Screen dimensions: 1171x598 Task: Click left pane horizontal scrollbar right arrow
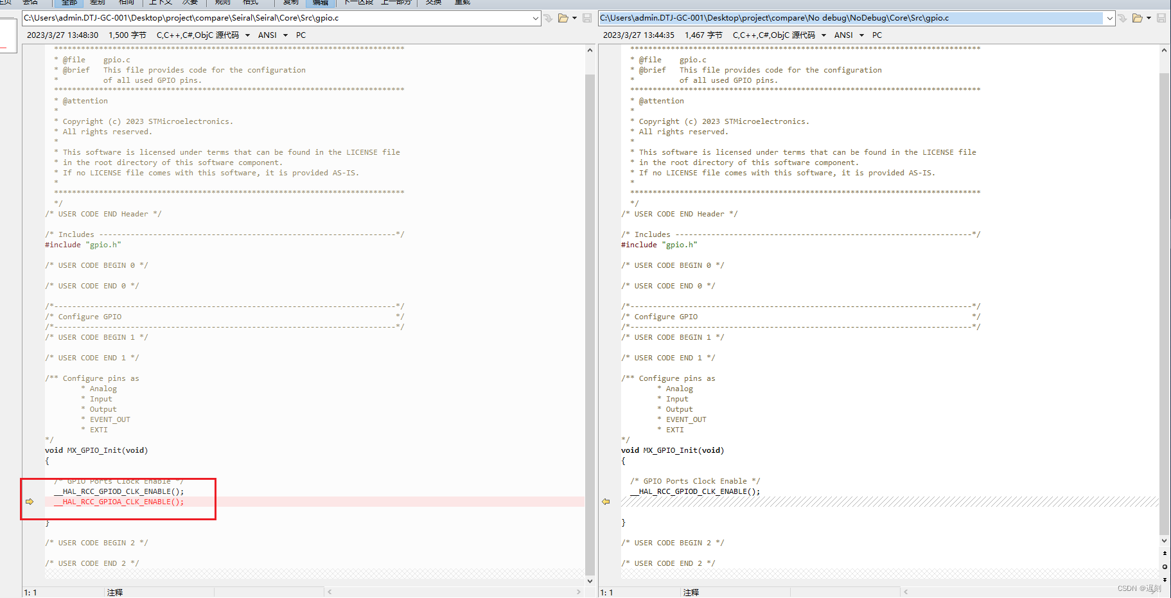[579, 592]
